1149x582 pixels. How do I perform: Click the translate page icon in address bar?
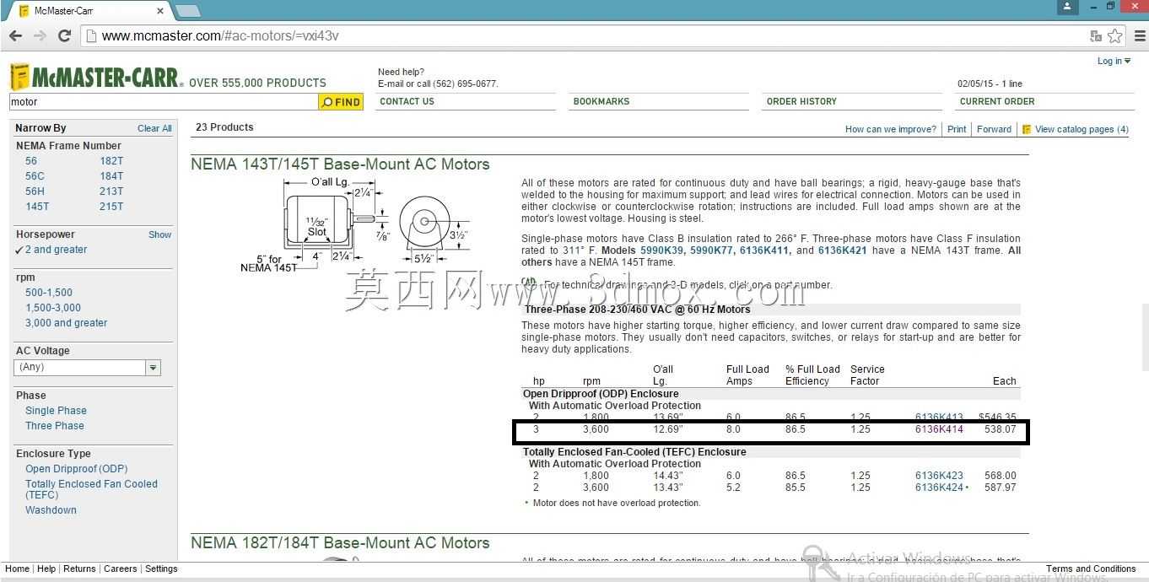click(x=1096, y=35)
